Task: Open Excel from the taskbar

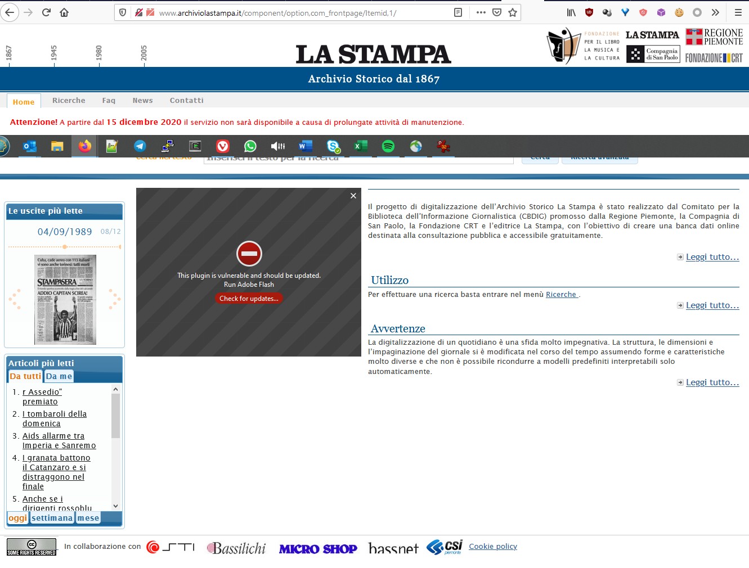Action: 361,146
